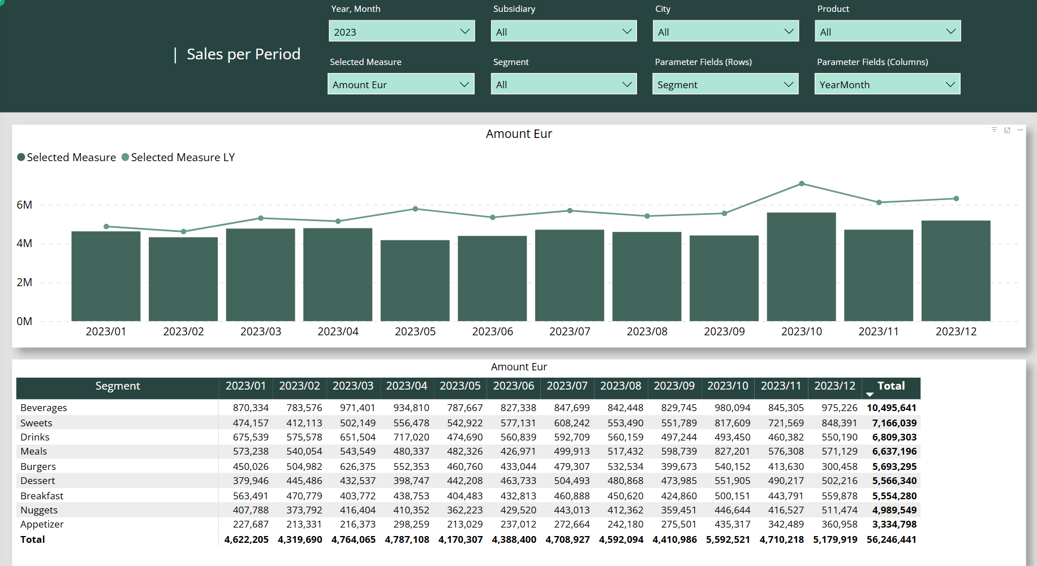Click the 2023/06 column header in table
1037x566 pixels.
click(x=513, y=386)
